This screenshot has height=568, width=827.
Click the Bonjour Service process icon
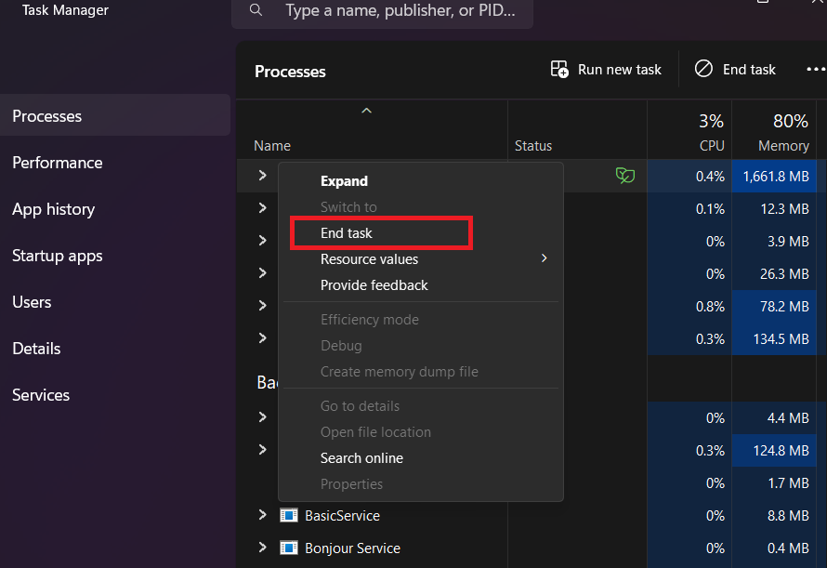point(289,548)
